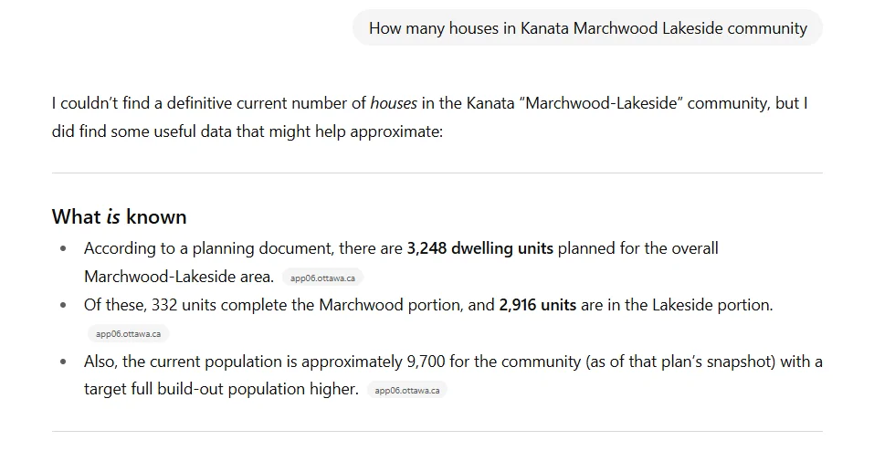Click the '9,700' population figure
This screenshot has width=874, height=451.
click(426, 362)
